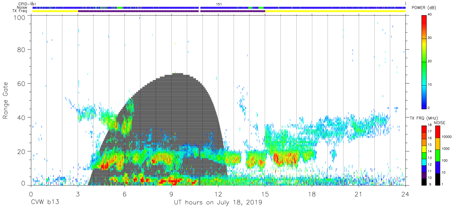The width and height of the screenshot is (456, 210).
Task: Click the NOISE color scale bar
Action: [x=437, y=156]
